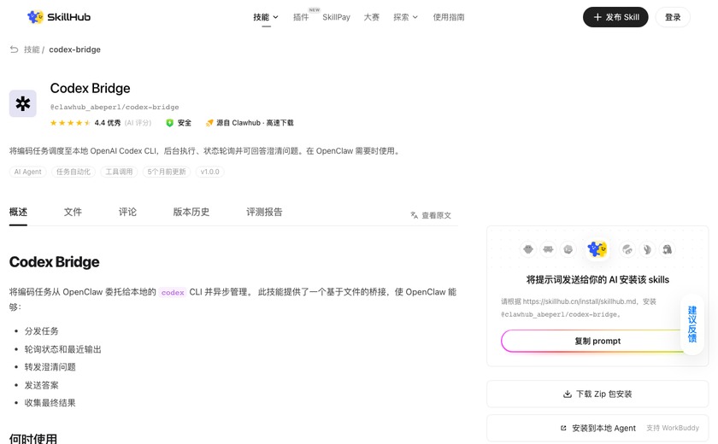Click the @clawhub_abeperl/codex-bridge handle under title
The width and height of the screenshot is (718, 444).
pos(115,107)
